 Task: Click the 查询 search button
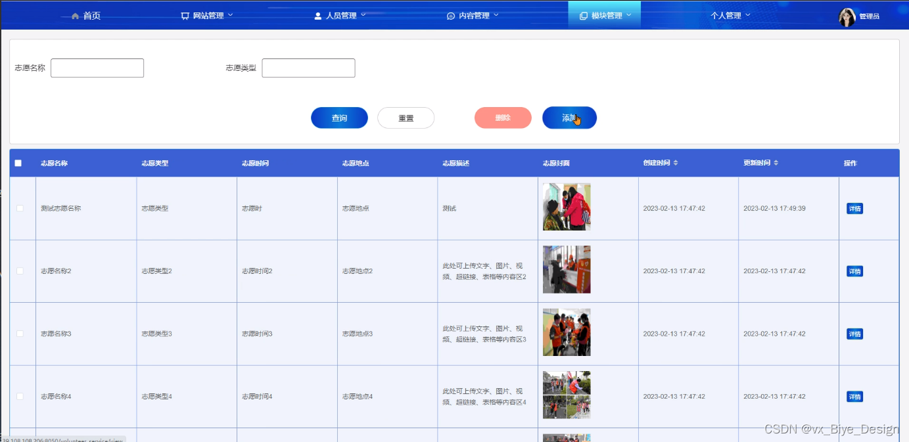click(x=339, y=118)
